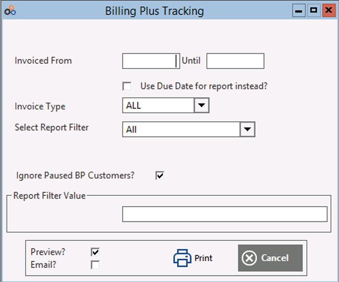Open the Invoice Type dropdown arrow

point(202,105)
